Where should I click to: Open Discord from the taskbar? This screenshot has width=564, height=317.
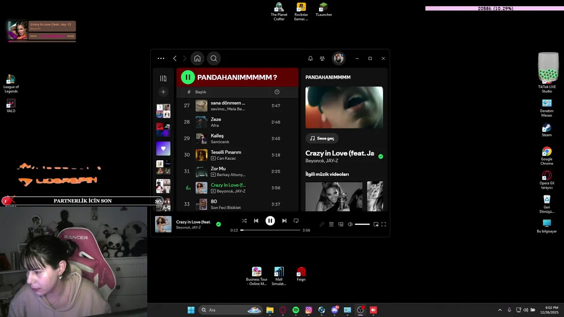click(x=334, y=310)
